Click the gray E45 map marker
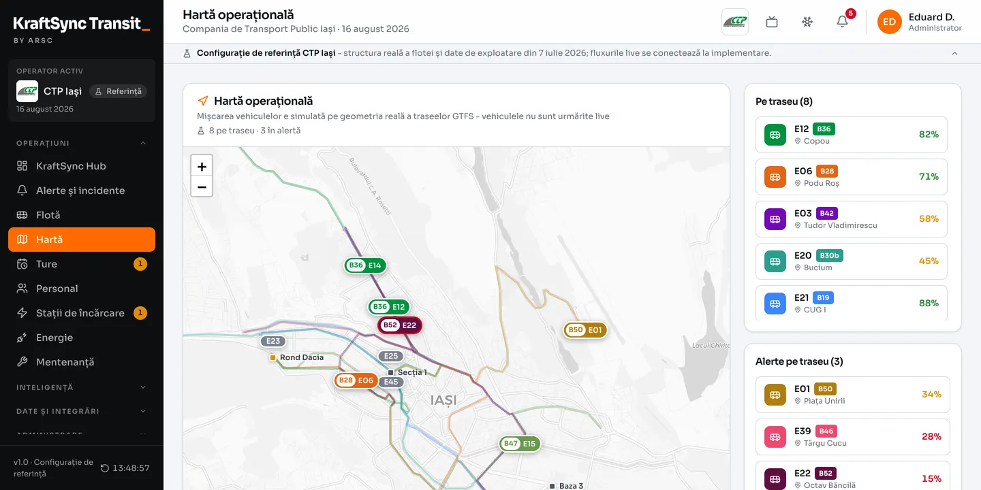Screen dimensions: 981x490 click(390, 382)
